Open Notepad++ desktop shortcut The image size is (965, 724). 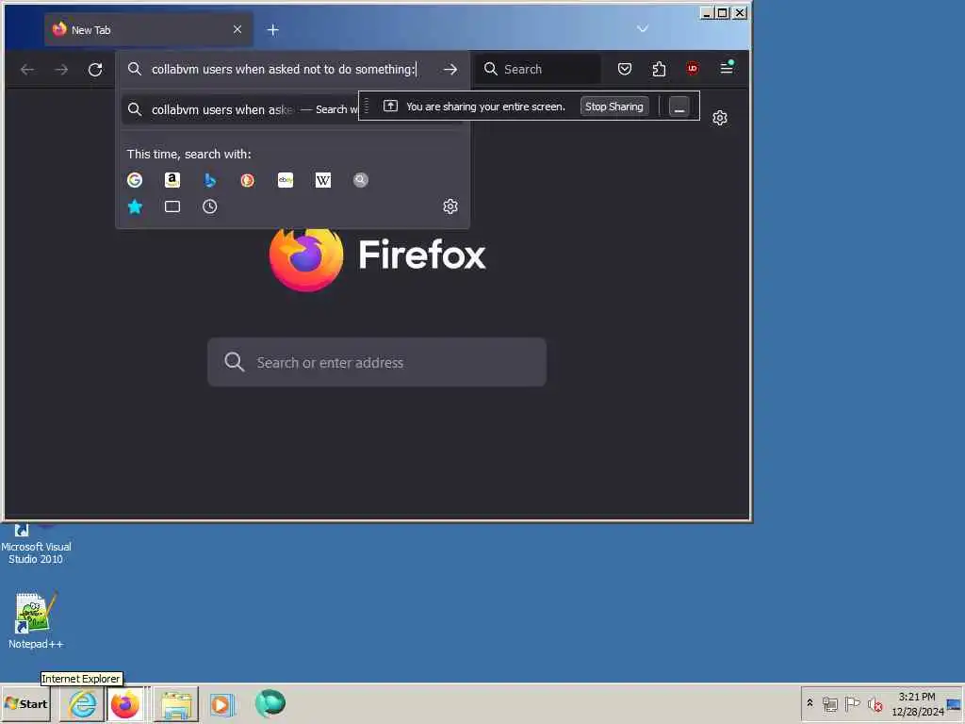pyautogui.click(x=36, y=620)
